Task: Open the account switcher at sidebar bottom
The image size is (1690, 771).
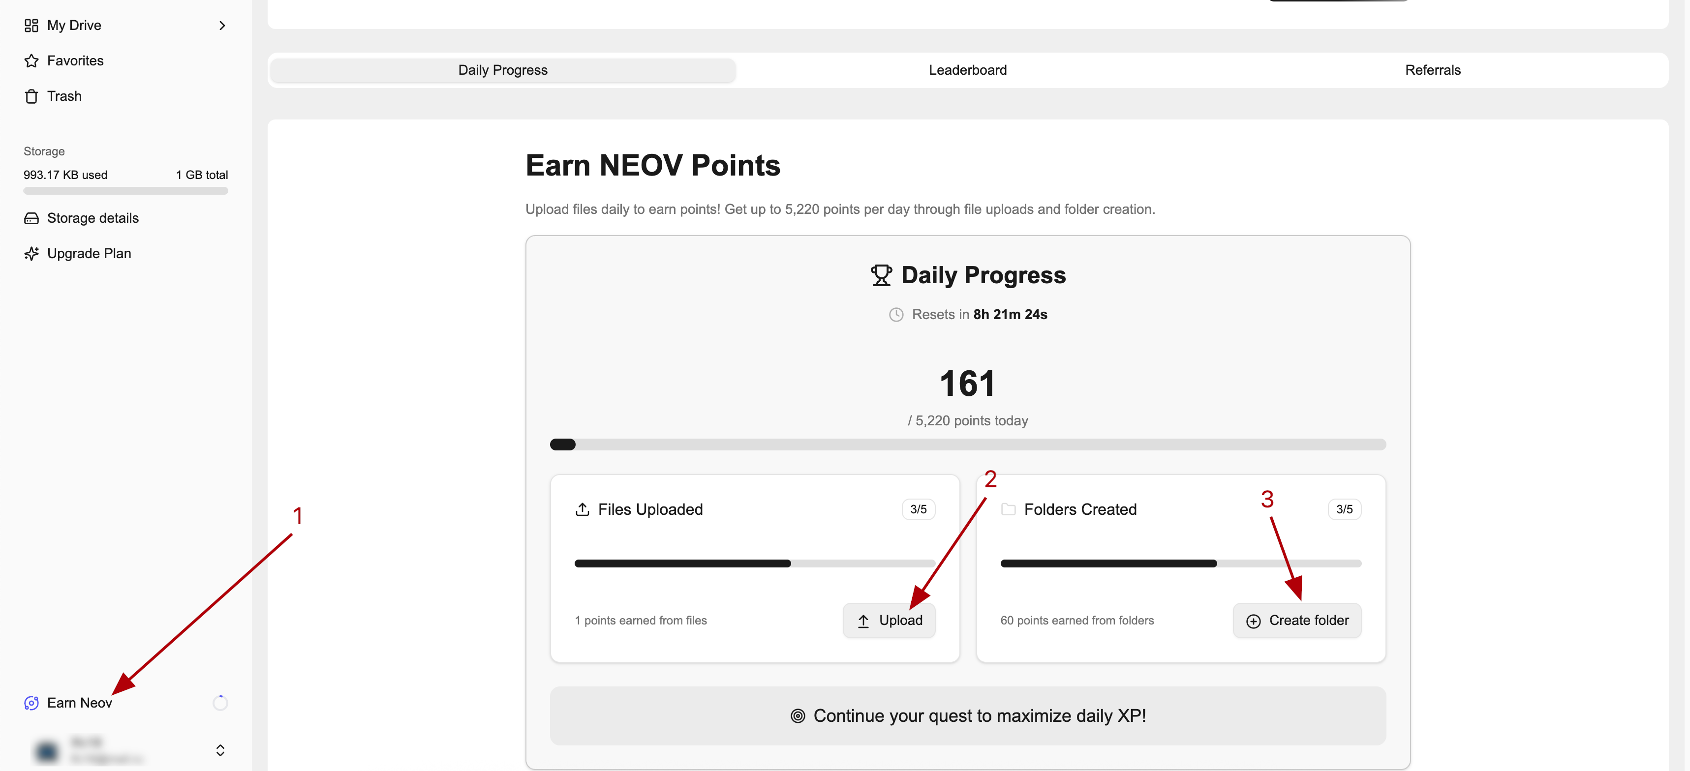Action: coord(220,750)
